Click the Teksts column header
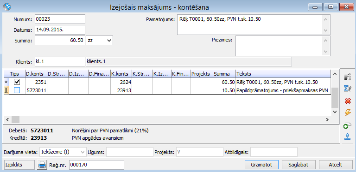This screenshot has height=172, width=356. (283, 74)
